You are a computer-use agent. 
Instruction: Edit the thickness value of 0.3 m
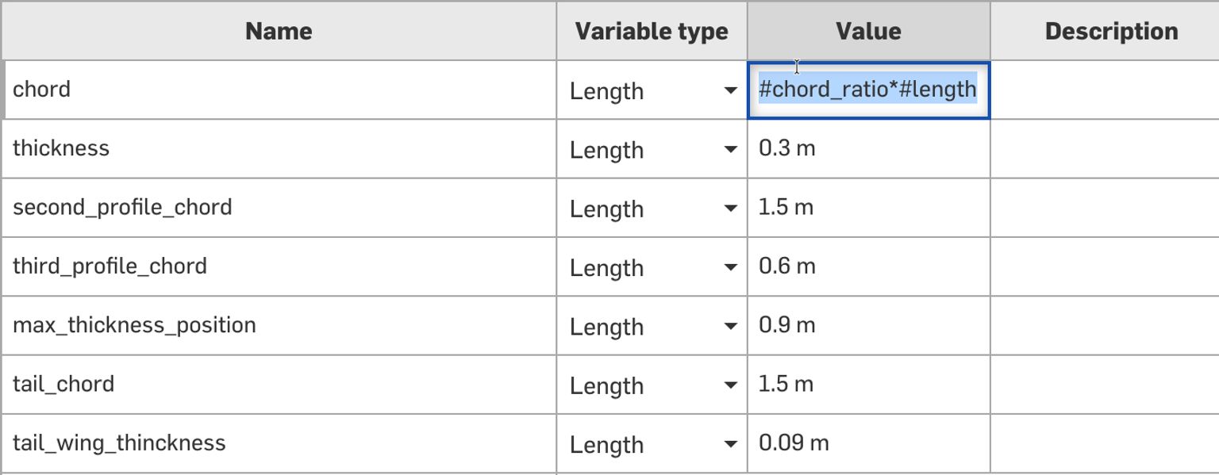point(867,148)
